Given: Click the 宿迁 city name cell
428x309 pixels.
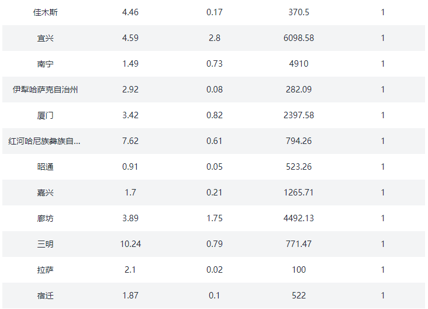Looking at the screenshot, I should (45, 296).
